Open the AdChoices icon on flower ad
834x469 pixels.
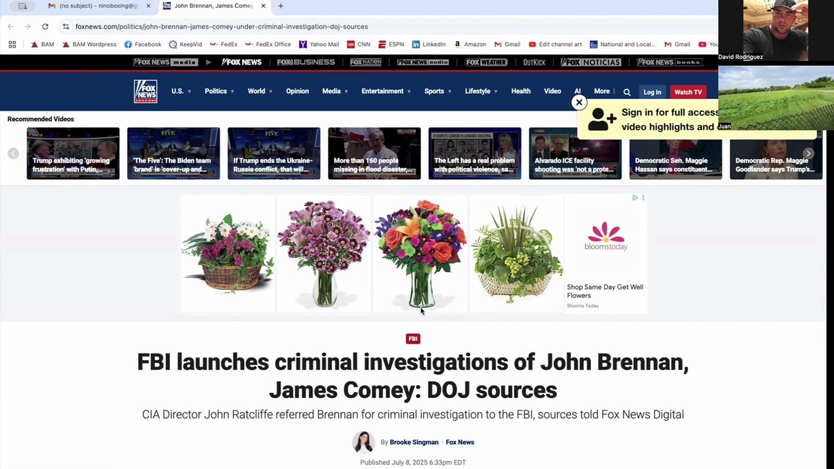pos(635,197)
